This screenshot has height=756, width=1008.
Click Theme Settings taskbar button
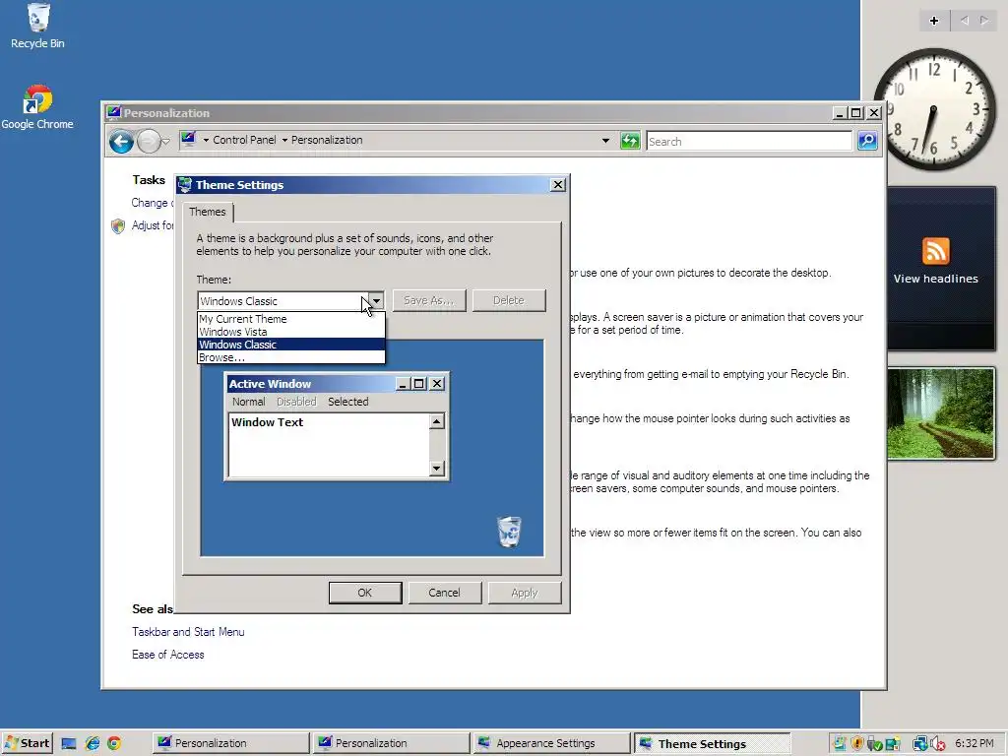(x=712, y=743)
